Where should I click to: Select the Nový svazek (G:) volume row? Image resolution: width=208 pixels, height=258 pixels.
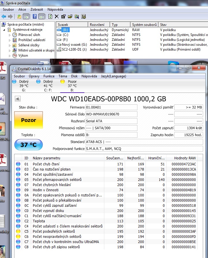click(x=132, y=44)
